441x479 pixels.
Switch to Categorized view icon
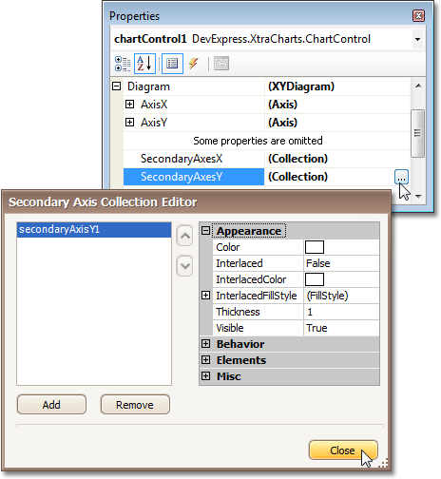pos(123,64)
